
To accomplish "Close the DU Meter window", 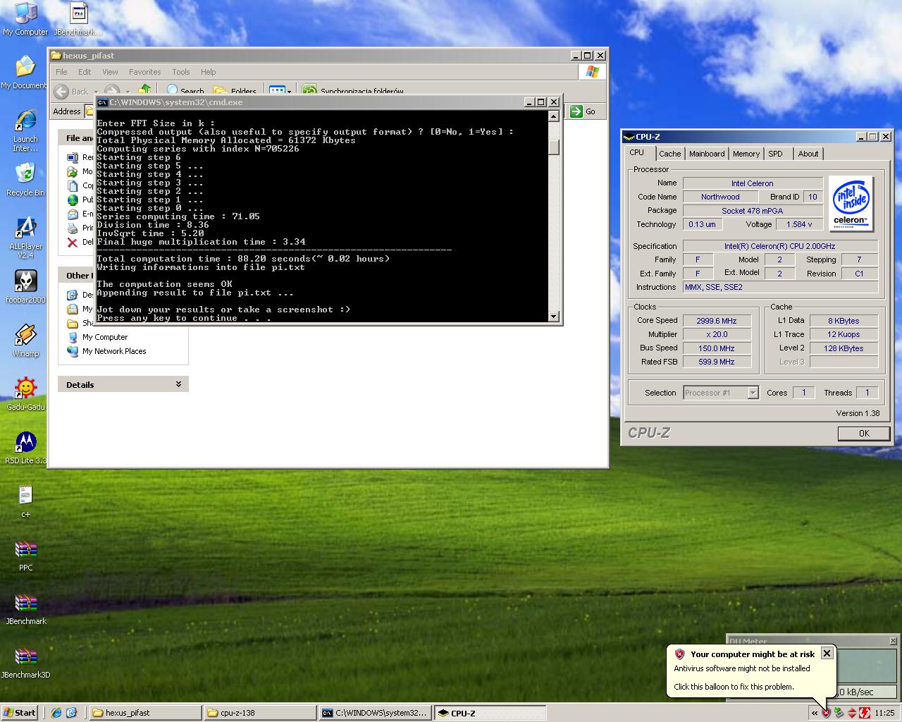I will (x=893, y=641).
